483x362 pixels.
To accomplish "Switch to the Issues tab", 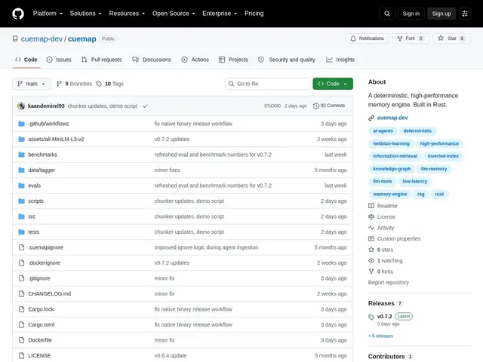I will pos(59,60).
